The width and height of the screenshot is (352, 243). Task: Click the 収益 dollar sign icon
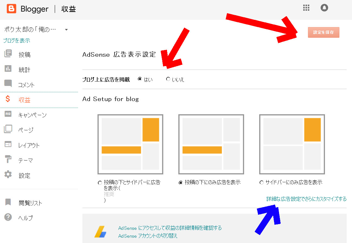(8, 99)
